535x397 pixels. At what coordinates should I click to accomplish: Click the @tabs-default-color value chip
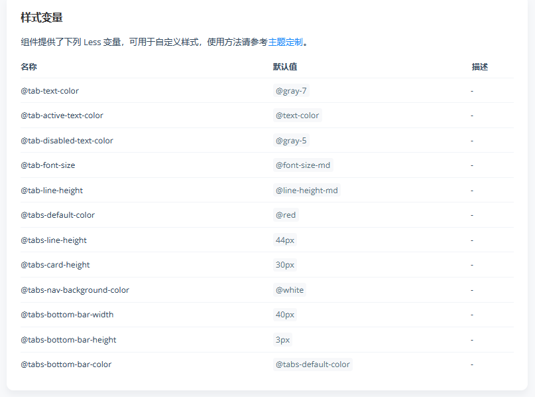(x=314, y=364)
